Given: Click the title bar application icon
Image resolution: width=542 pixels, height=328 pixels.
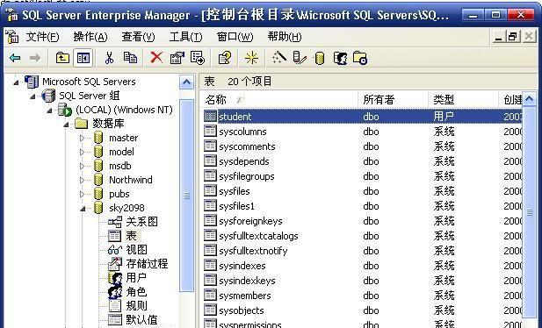Looking at the screenshot, I should (11, 15).
